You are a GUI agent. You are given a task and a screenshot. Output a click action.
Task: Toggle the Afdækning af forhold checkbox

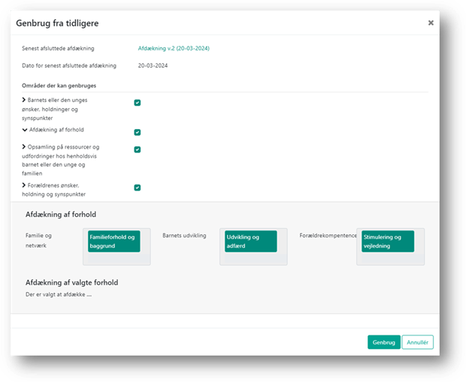(138, 132)
